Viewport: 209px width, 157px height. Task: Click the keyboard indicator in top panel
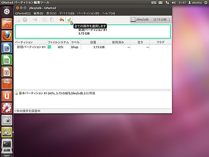154,2
